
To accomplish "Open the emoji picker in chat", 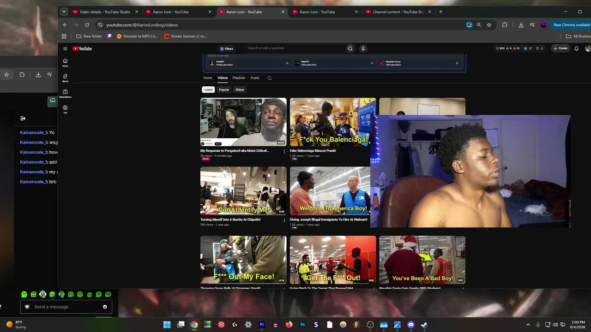I will pos(105,307).
